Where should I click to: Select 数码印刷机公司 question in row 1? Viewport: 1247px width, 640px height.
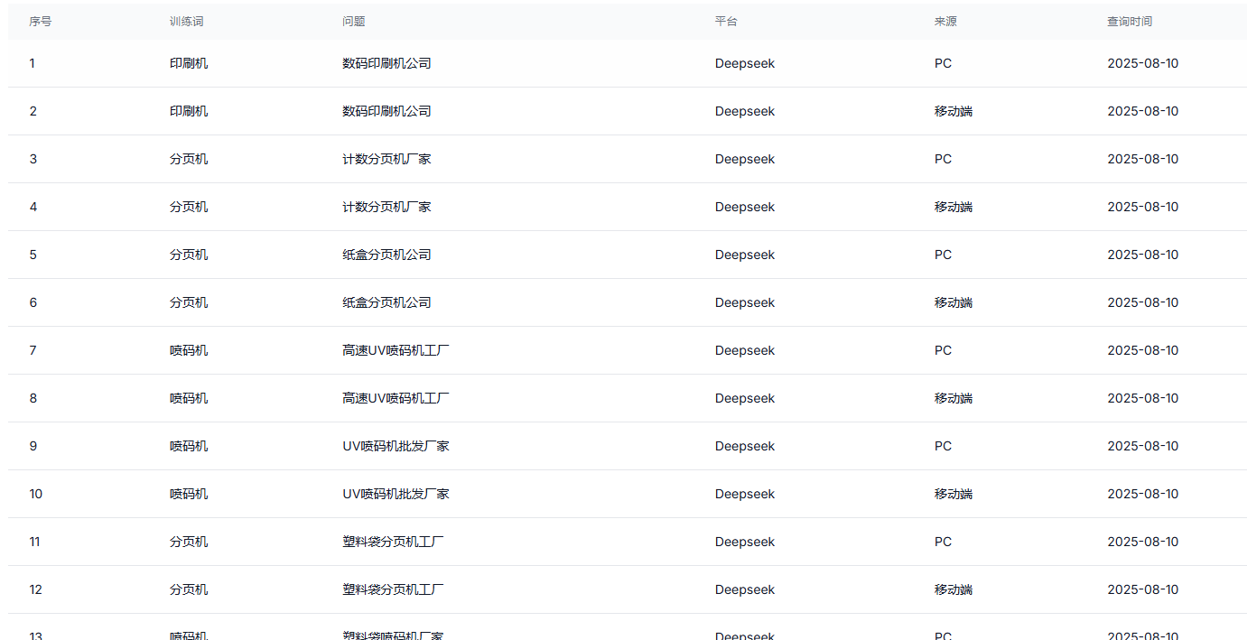pos(386,63)
